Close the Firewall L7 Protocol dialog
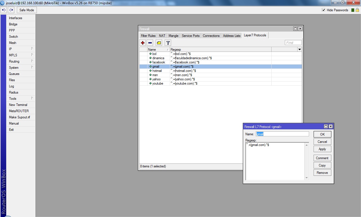This screenshot has width=361, height=217. [331, 127]
